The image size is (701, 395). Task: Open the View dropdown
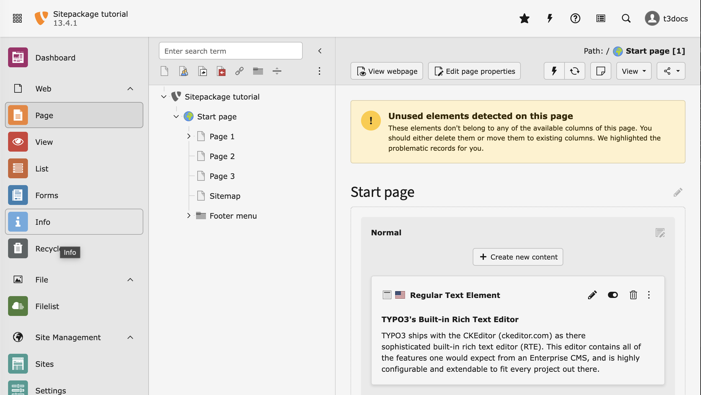(634, 71)
